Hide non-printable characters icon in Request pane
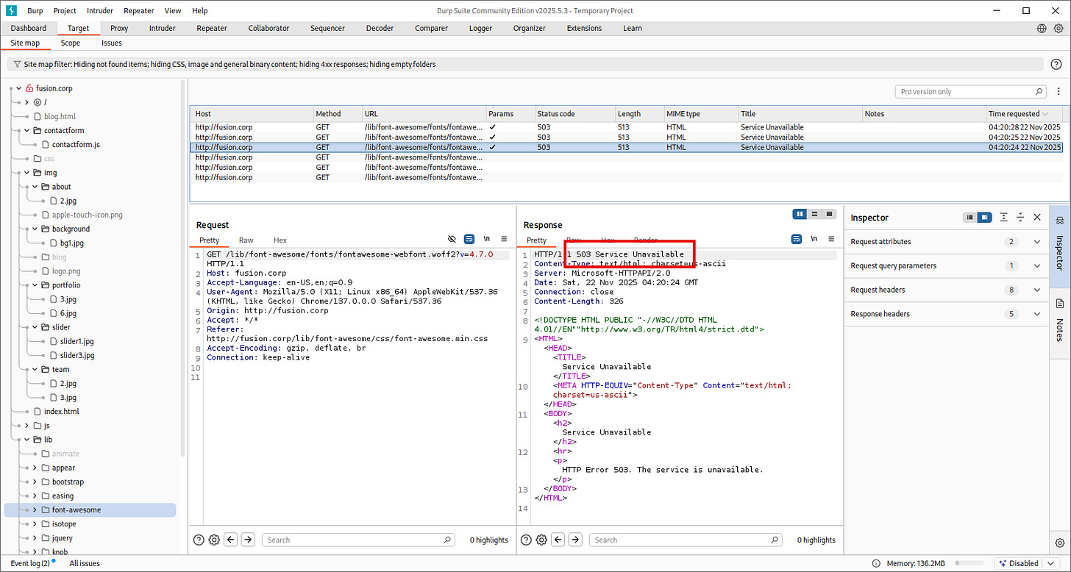Image resolution: width=1071 pixels, height=572 pixels. click(452, 239)
